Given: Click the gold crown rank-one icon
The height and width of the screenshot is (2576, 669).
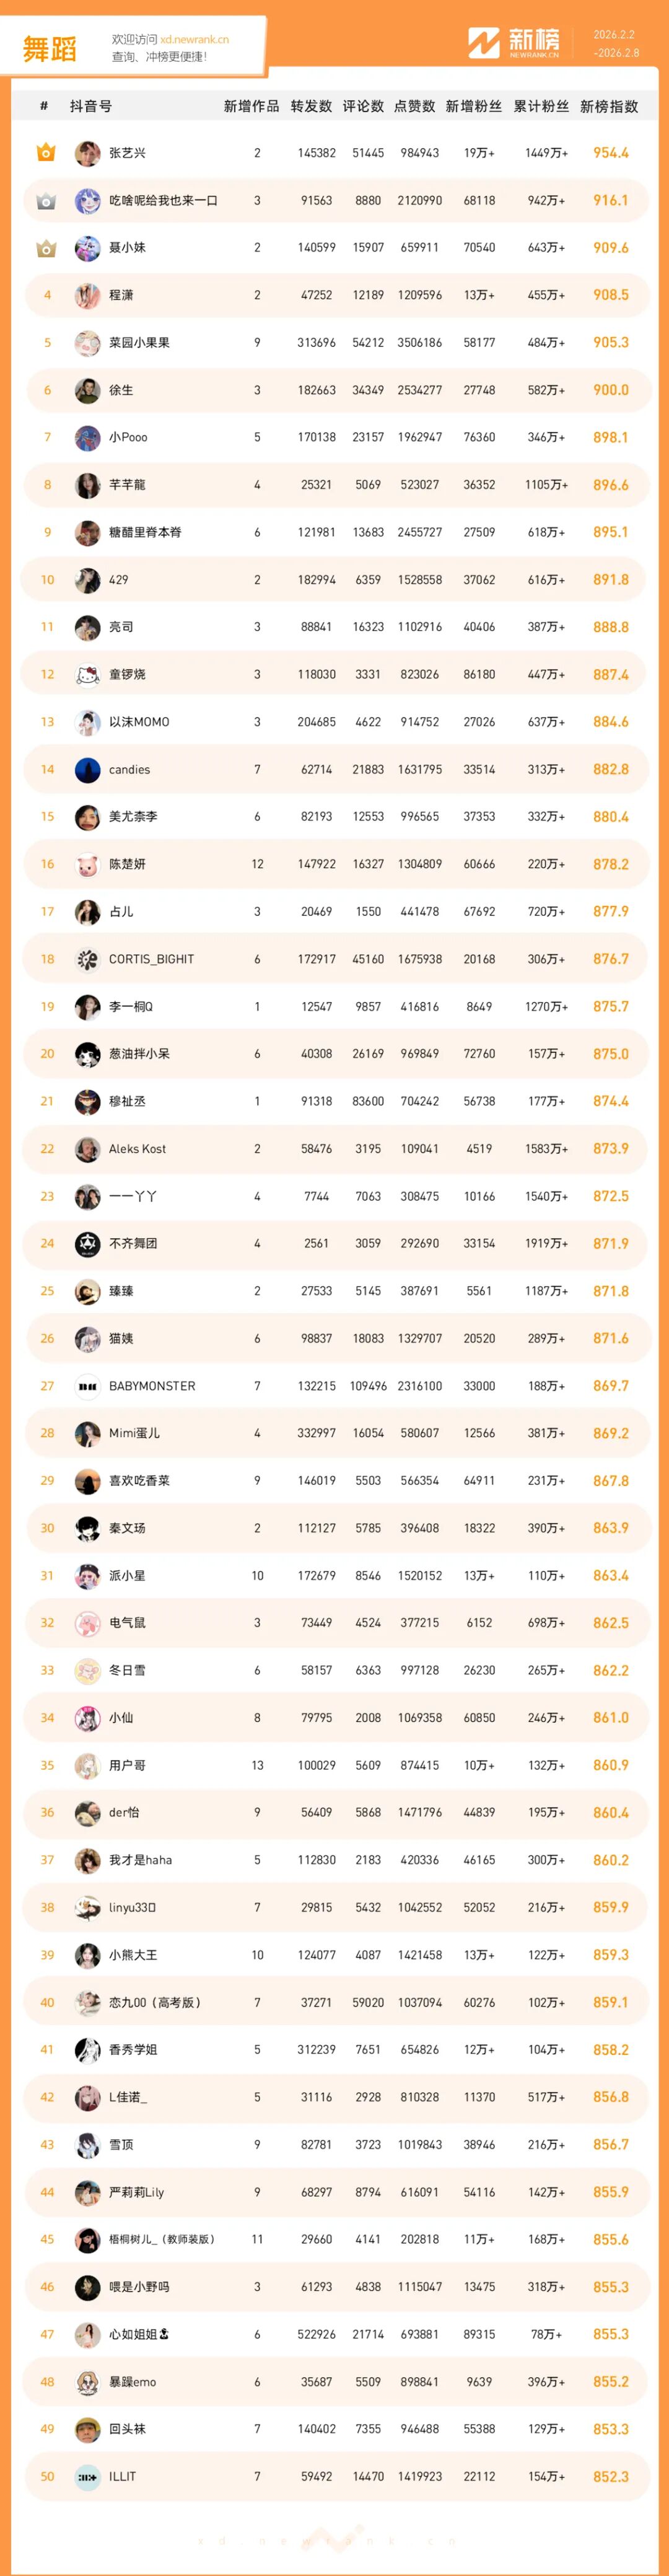Looking at the screenshot, I should click(46, 153).
